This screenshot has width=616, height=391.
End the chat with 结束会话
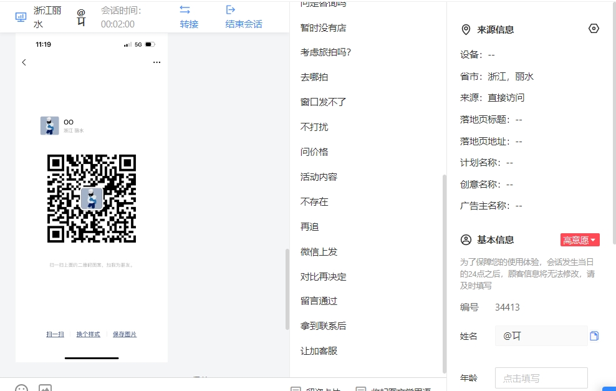tap(244, 17)
